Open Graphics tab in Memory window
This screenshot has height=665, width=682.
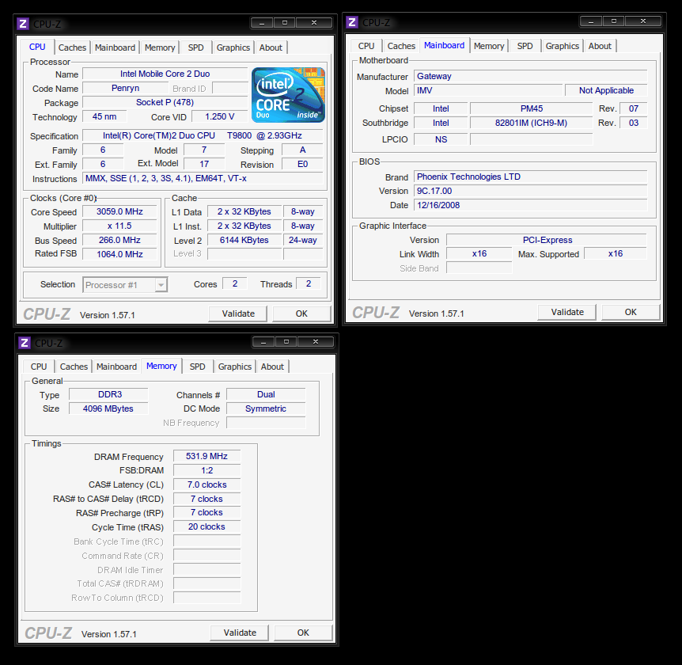(x=235, y=367)
